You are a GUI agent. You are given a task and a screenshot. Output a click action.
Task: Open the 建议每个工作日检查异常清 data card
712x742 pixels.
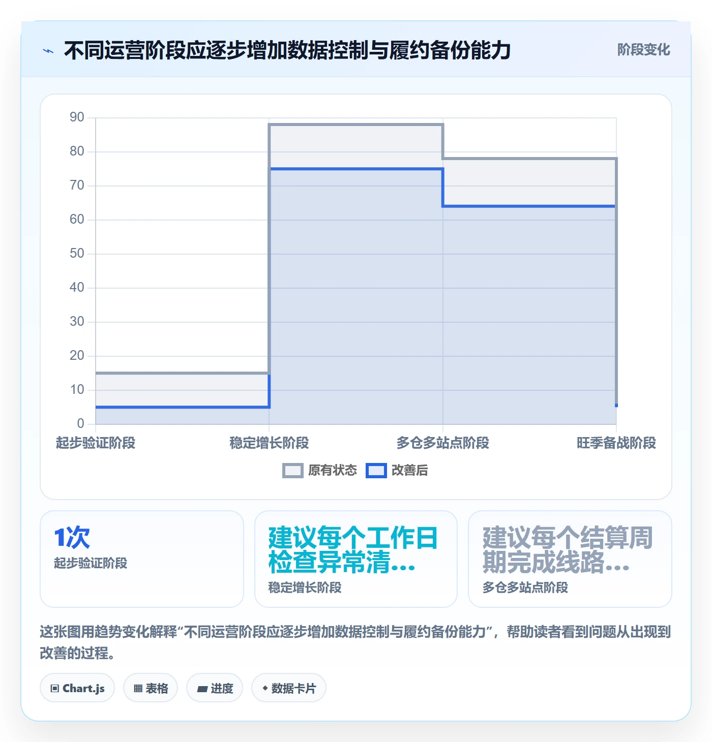coord(356,559)
